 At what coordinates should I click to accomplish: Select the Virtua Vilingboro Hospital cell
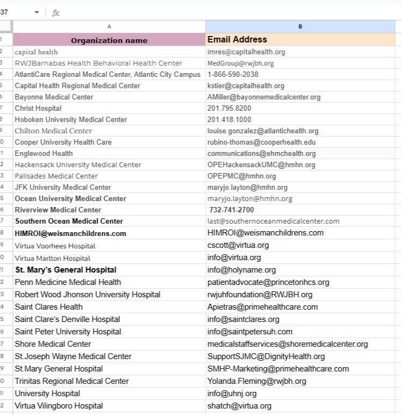point(59,406)
